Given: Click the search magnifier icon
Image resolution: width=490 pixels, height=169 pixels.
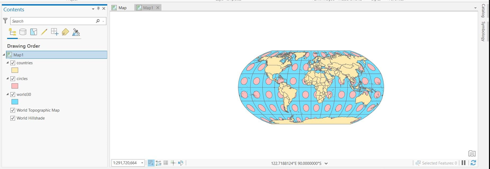Looking at the screenshot, I should pos(98,21).
